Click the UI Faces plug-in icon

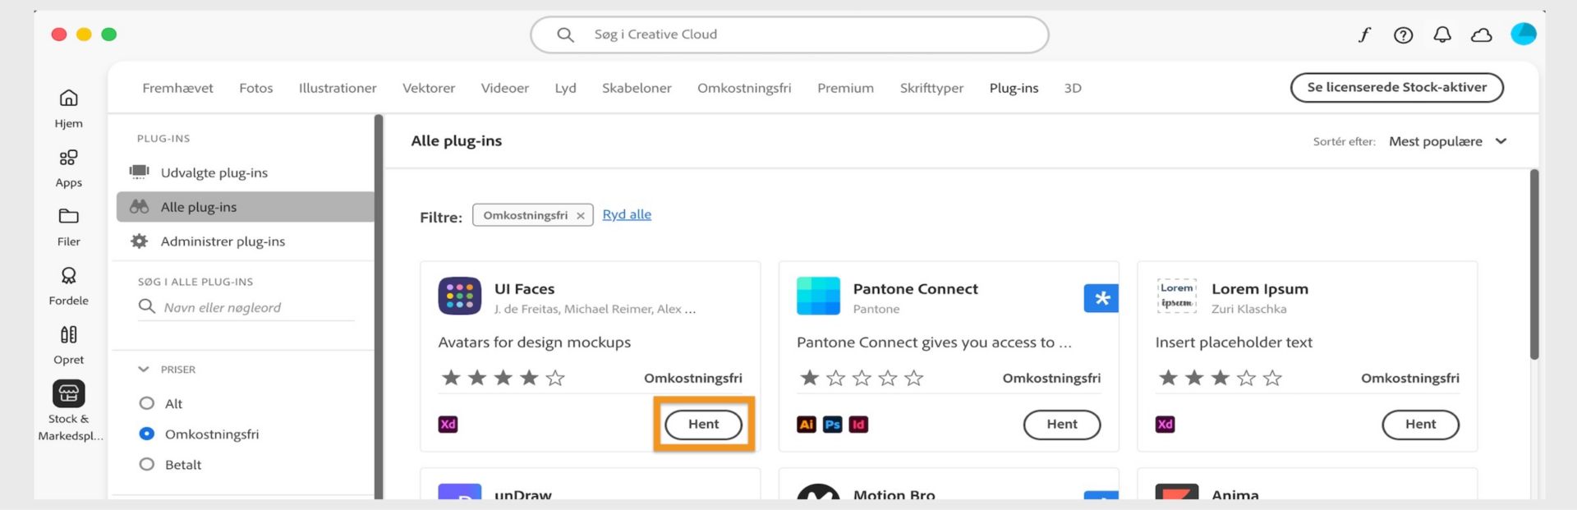tap(460, 296)
